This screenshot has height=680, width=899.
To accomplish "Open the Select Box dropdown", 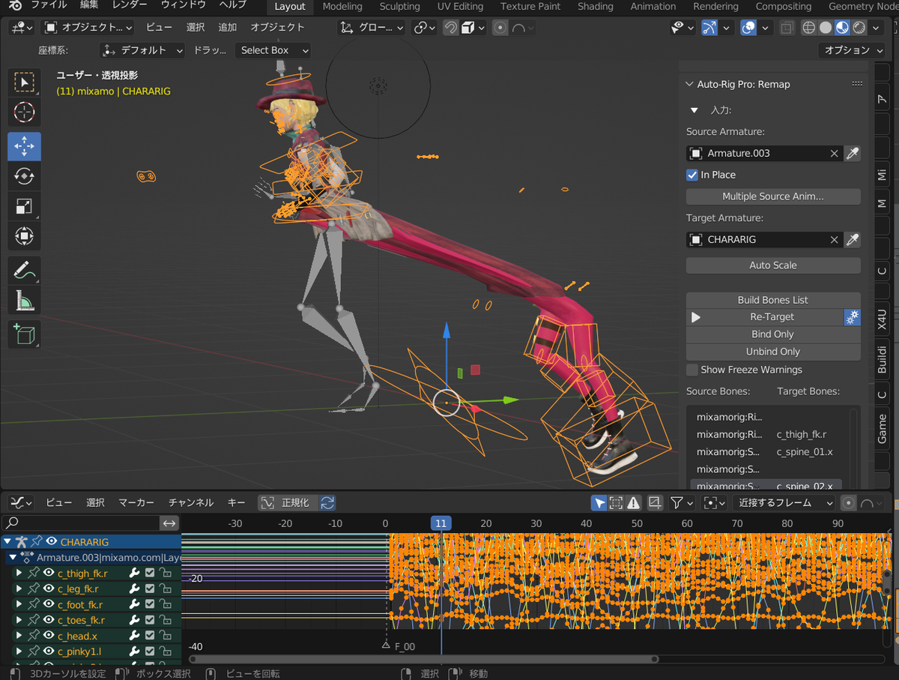I will click(273, 50).
